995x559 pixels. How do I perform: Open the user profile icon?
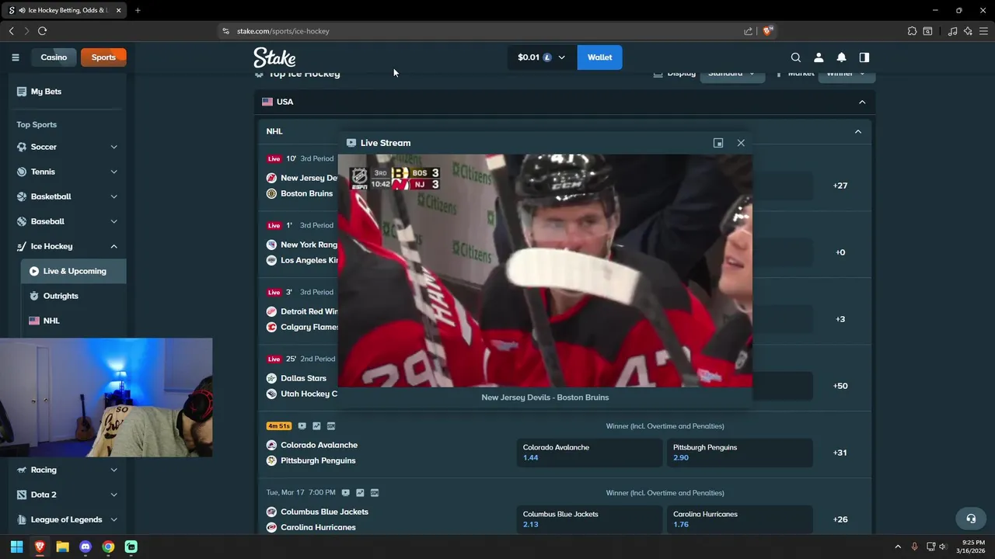(819, 57)
